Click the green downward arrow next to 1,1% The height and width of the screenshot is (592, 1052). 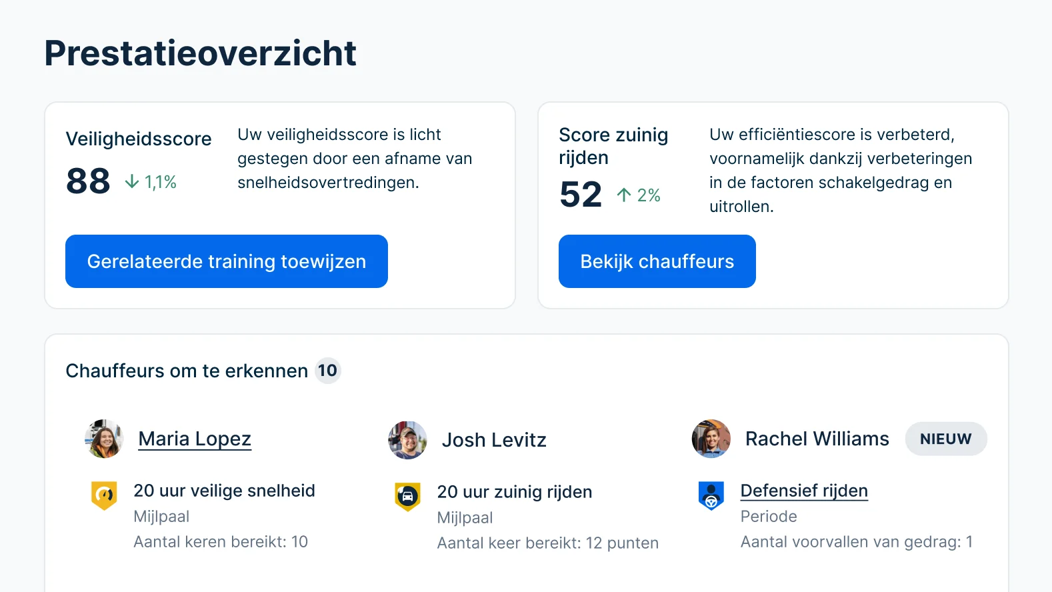131,181
